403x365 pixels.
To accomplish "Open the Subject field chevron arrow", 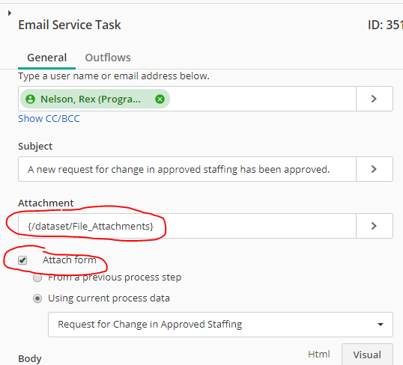I will [x=375, y=169].
